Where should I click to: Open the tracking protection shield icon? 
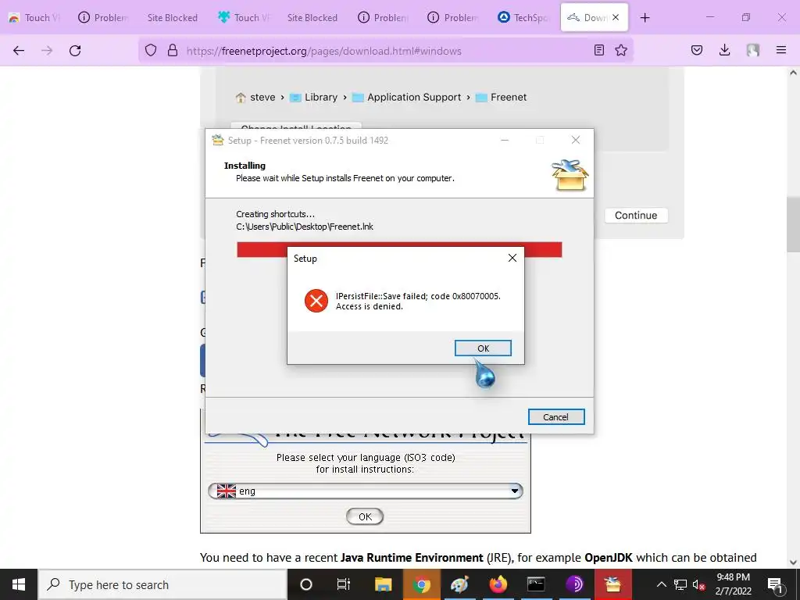[151, 50]
